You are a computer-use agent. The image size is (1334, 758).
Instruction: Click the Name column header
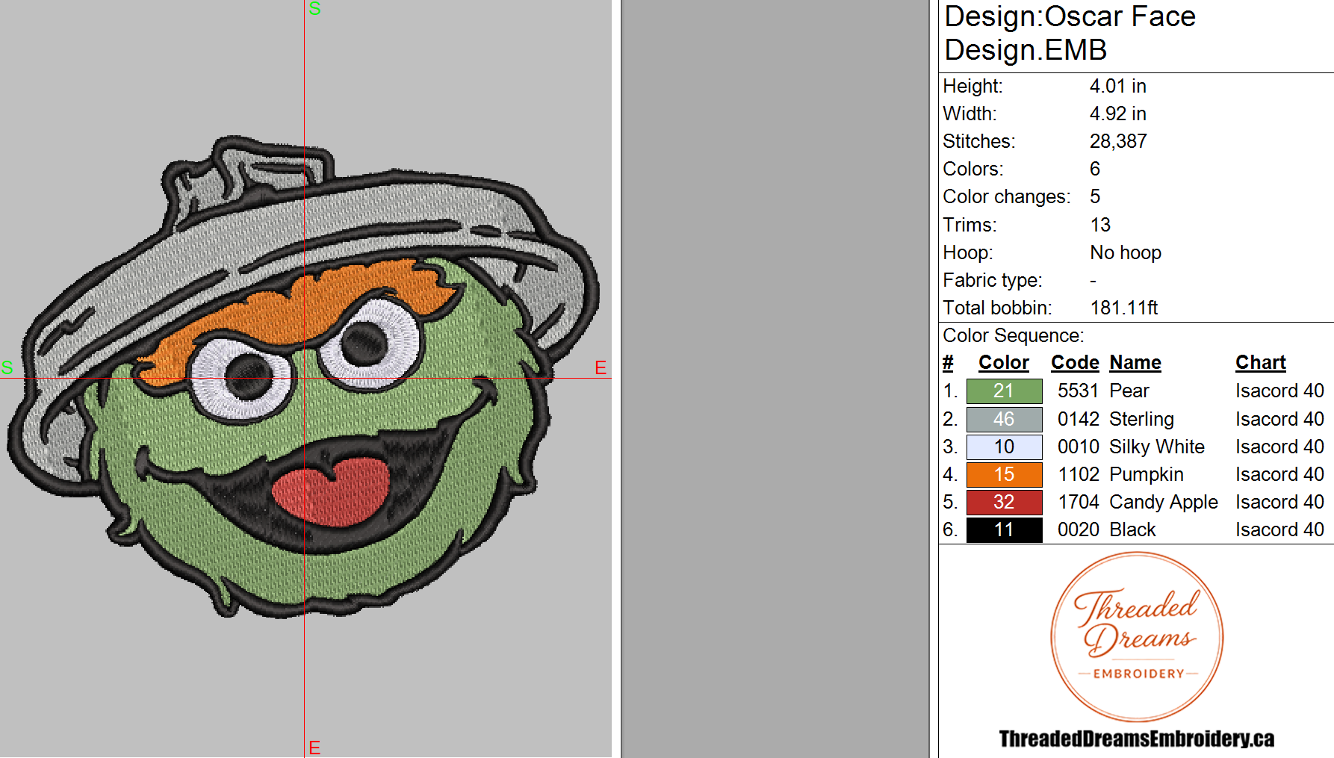point(1135,363)
